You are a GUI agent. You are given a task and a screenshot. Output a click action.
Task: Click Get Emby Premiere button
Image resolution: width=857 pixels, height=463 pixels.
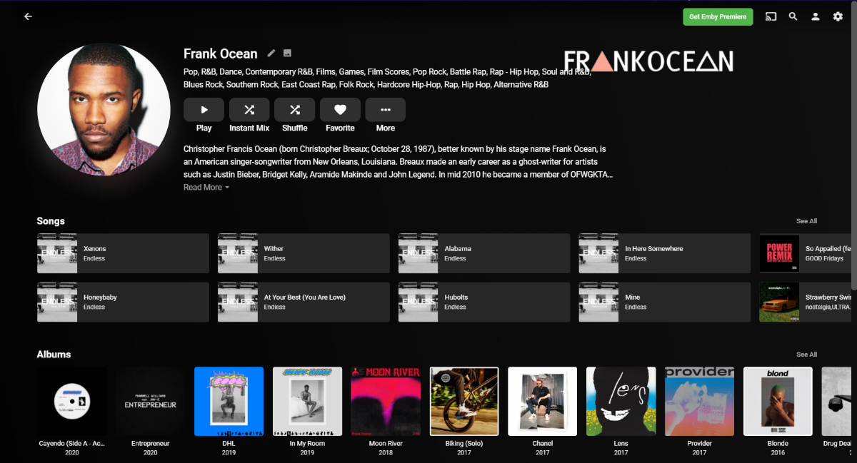click(718, 16)
